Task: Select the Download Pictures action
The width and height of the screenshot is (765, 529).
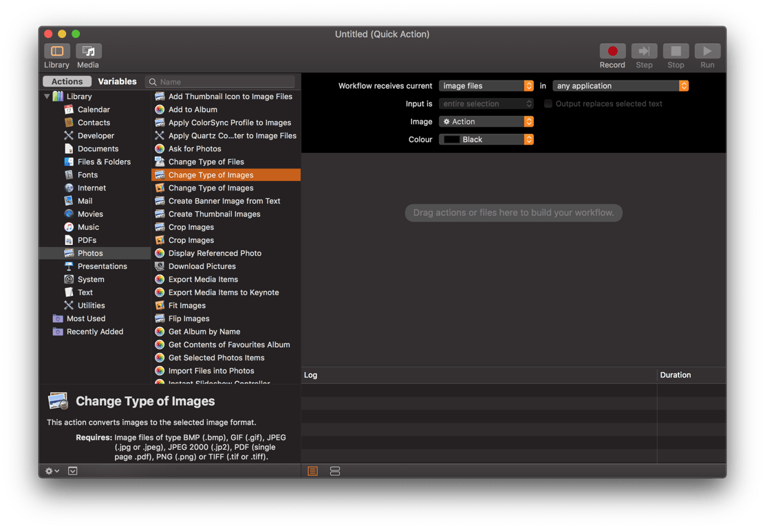Action: pyautogui.click(x=226, y=266)
